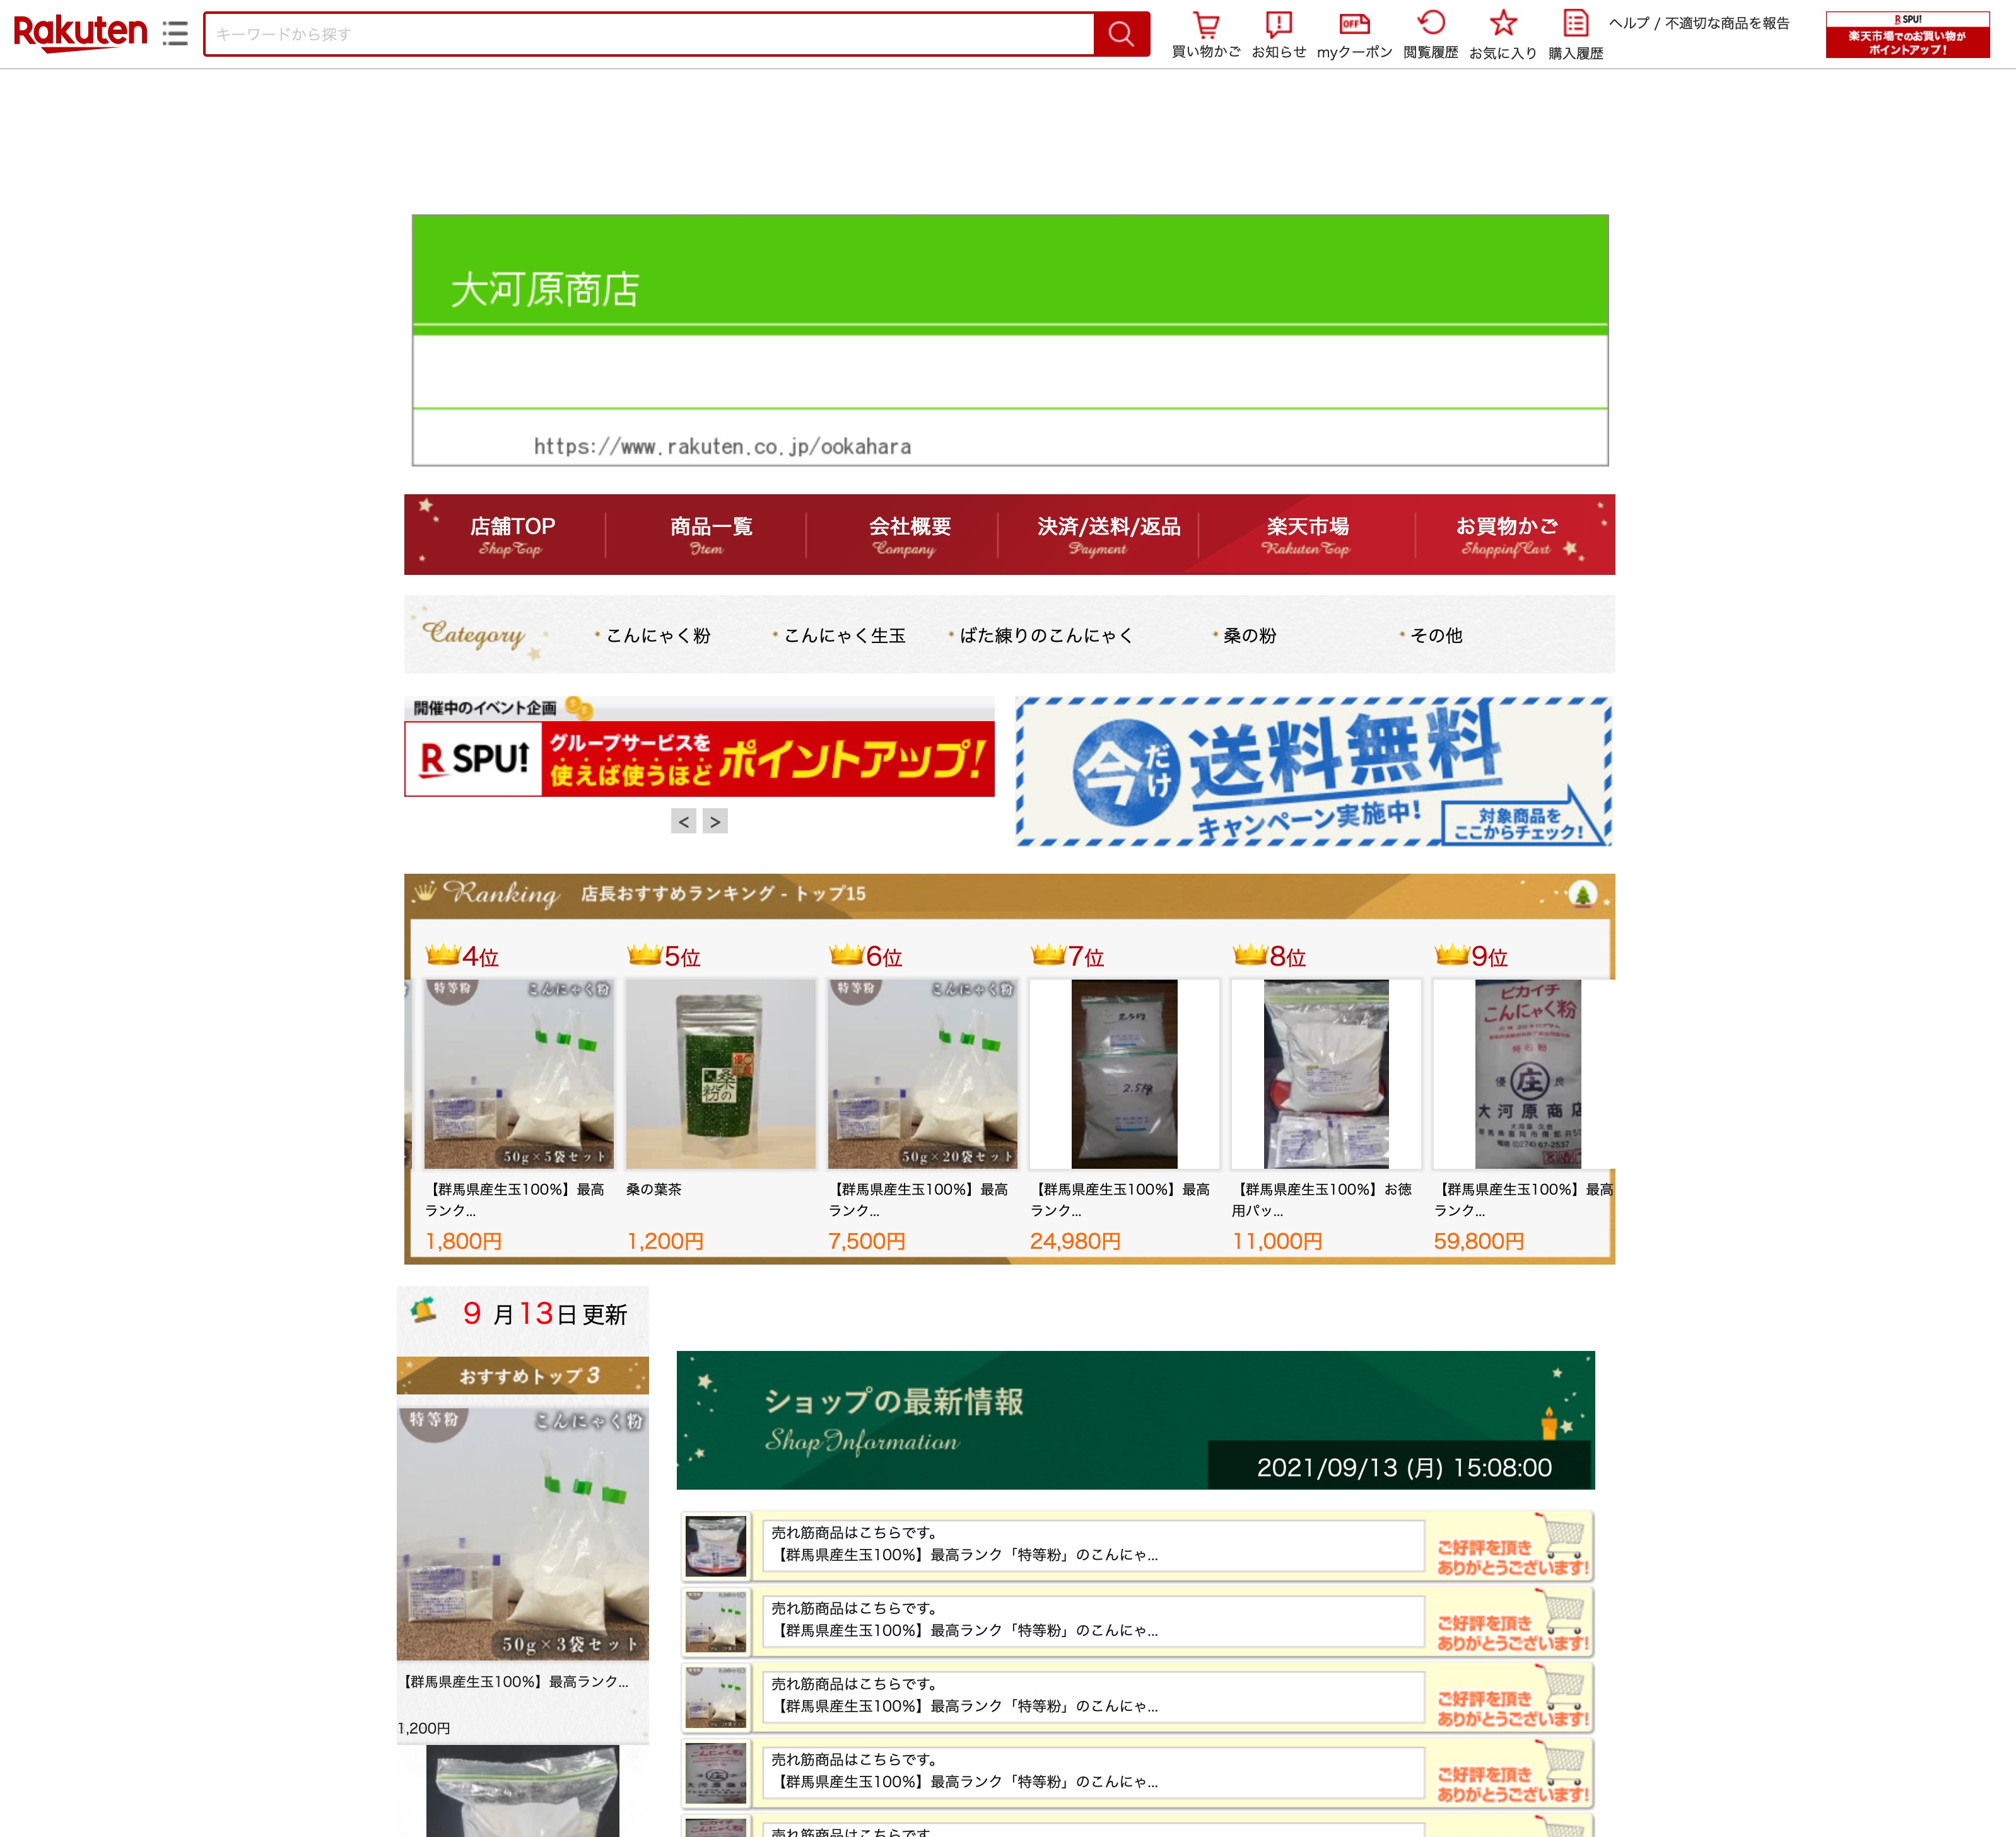Open the myクーポン coupon icon
The image size is (2016, 1837).
[1354, 25]
